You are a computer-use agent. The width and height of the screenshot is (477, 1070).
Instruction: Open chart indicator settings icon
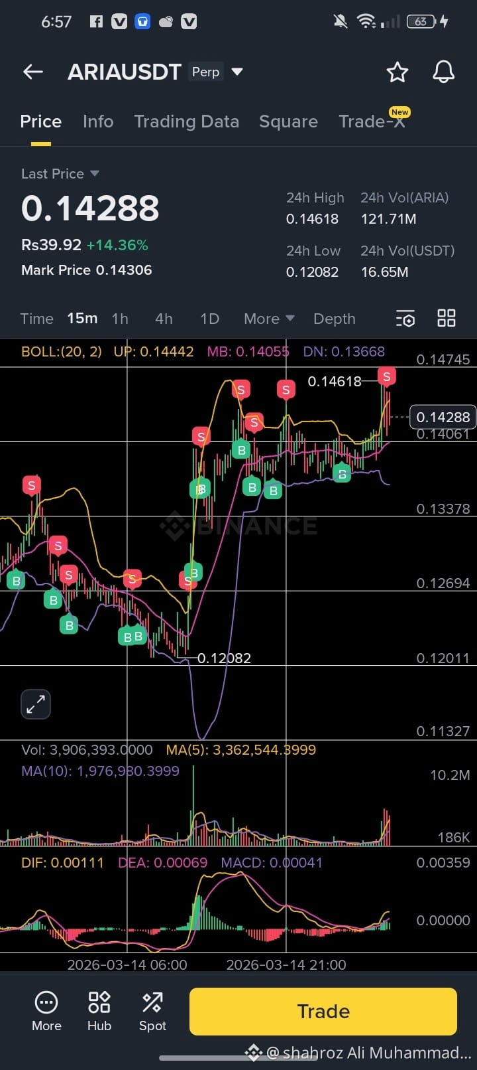coord(405,319)
